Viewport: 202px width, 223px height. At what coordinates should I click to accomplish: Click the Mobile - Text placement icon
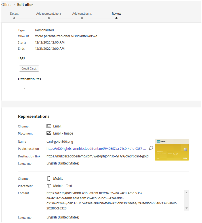[49, 186]
